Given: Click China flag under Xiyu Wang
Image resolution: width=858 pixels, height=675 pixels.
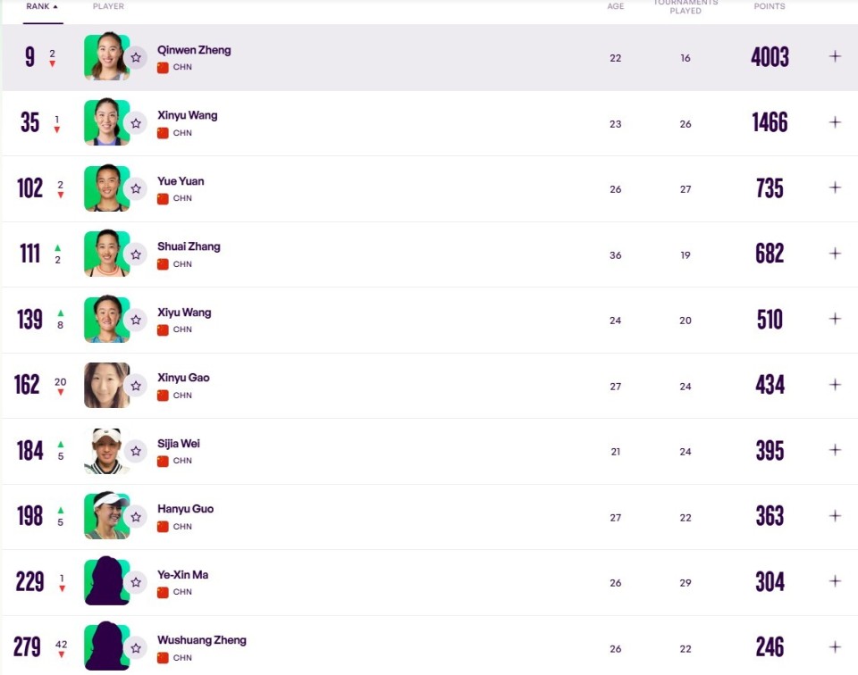Looking at the screenshot, I should coord(163,329).
